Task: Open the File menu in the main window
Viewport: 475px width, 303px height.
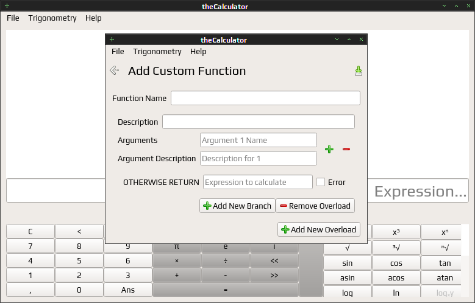Action: [13, 18]
